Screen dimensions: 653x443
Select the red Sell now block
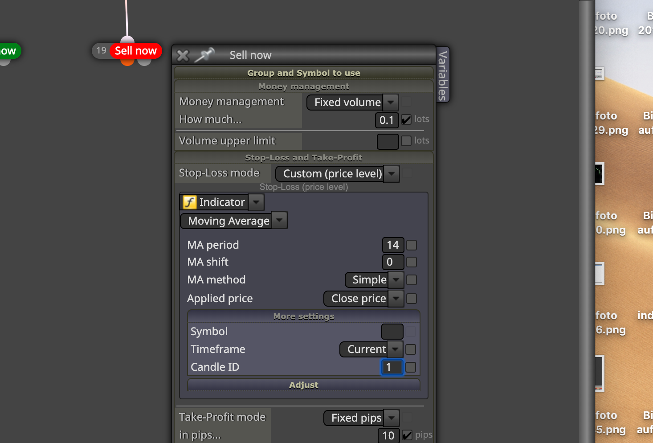(135, 51)
